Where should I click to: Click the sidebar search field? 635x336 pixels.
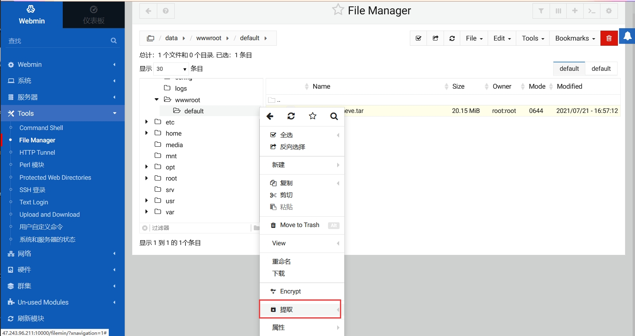[58, 41]
